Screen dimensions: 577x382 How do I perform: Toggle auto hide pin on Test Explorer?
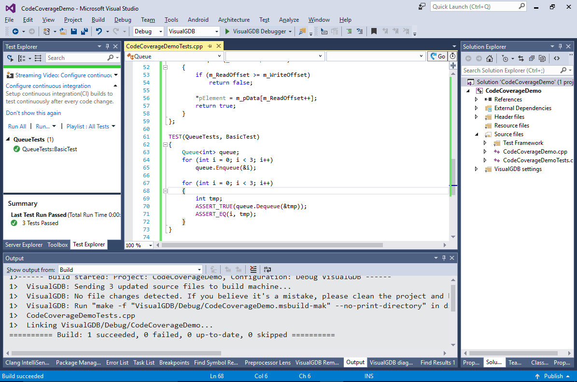(x=108, y=46)
